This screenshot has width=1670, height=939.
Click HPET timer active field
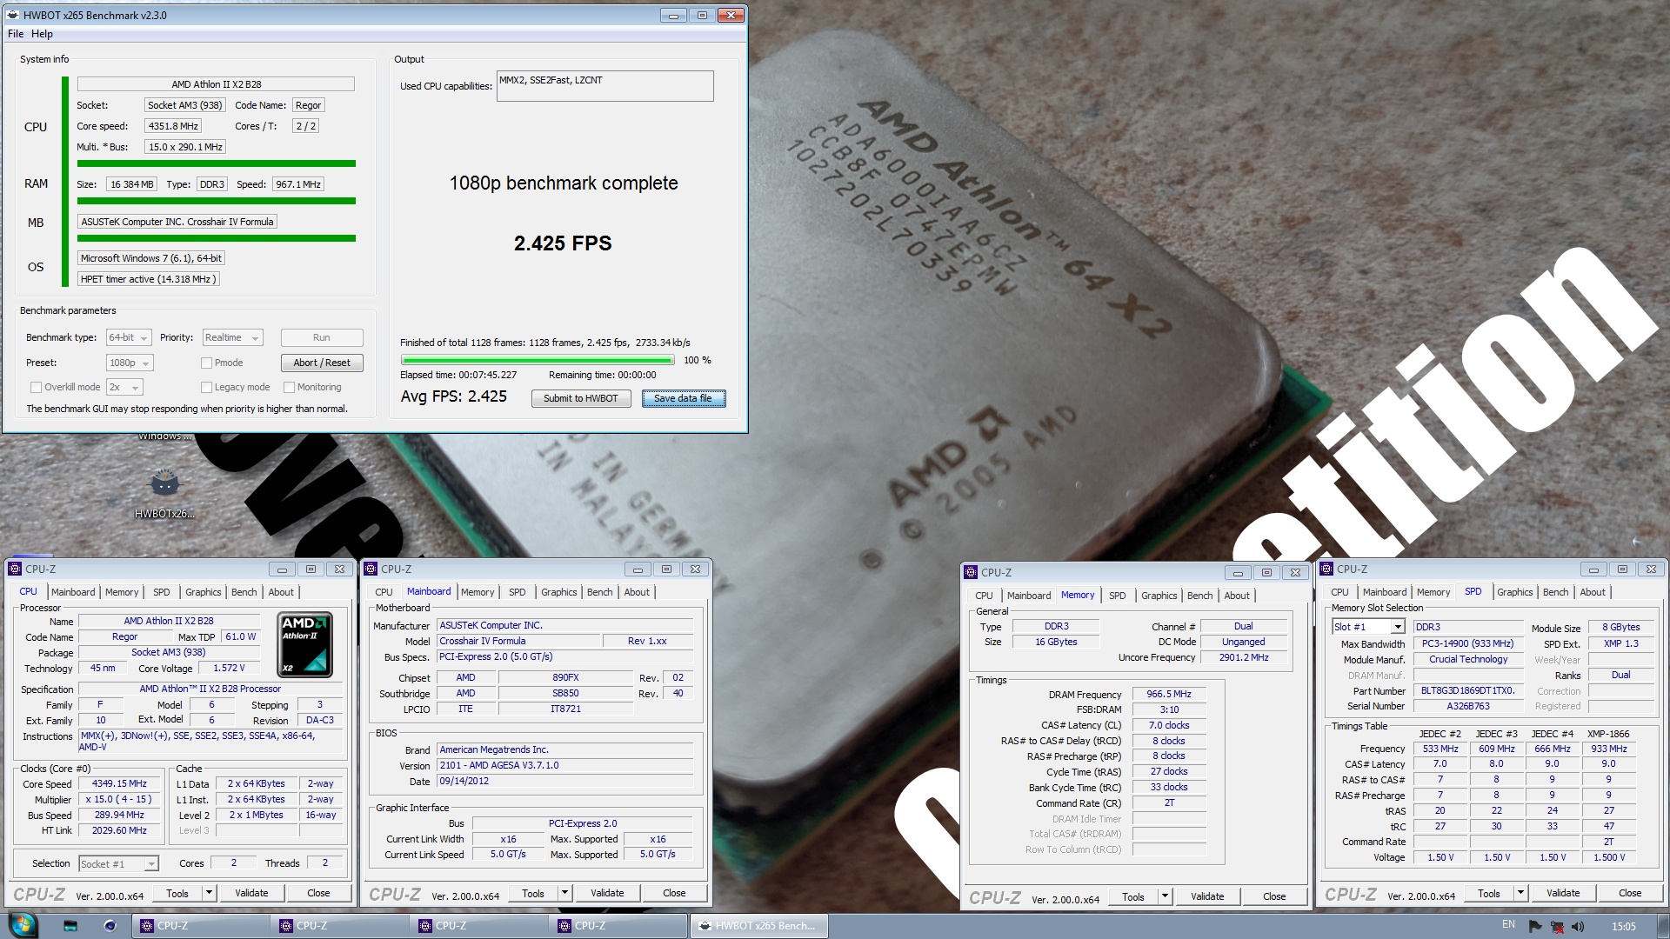(x=148, y=279)
